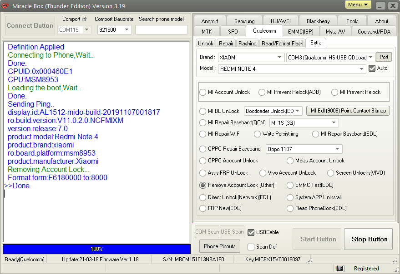This screenshot has width=400, height=274.
Task: Toggle the Auto checkbox
Action: [372, 68]
